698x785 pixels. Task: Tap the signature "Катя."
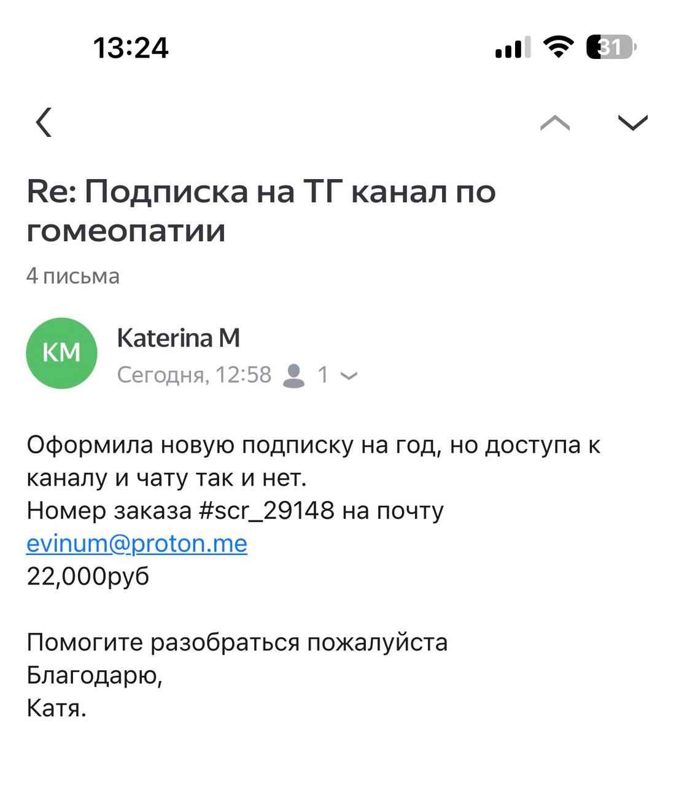click(x=56, y=708)
